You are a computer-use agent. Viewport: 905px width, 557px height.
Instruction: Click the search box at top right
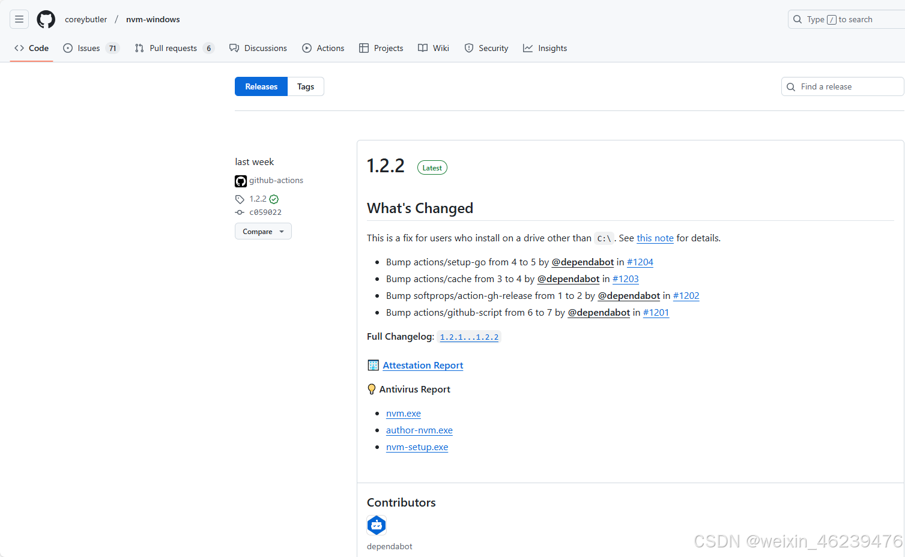(x=846, y=19)
